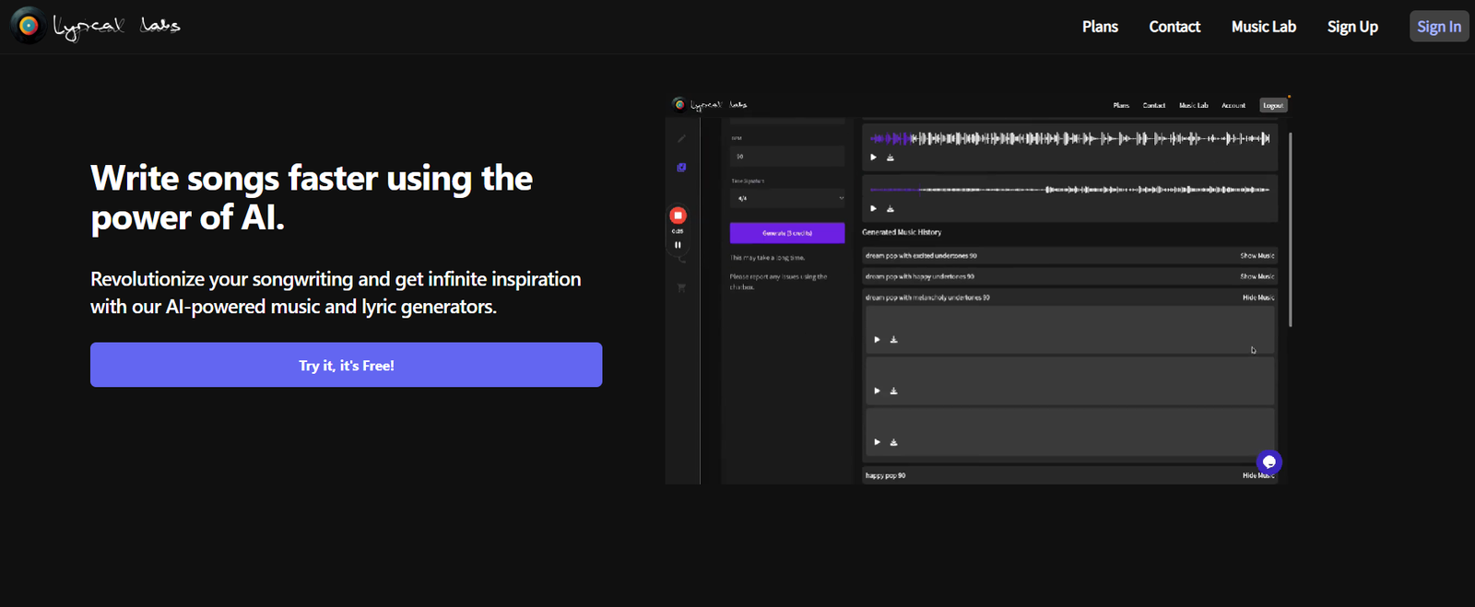Go to the Contact page in navigation
The image size is (1475, 607).
(x=1174, y=27)
